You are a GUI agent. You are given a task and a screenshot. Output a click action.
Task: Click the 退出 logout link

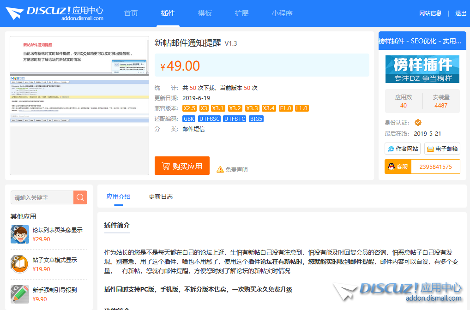tap(461, 13)
